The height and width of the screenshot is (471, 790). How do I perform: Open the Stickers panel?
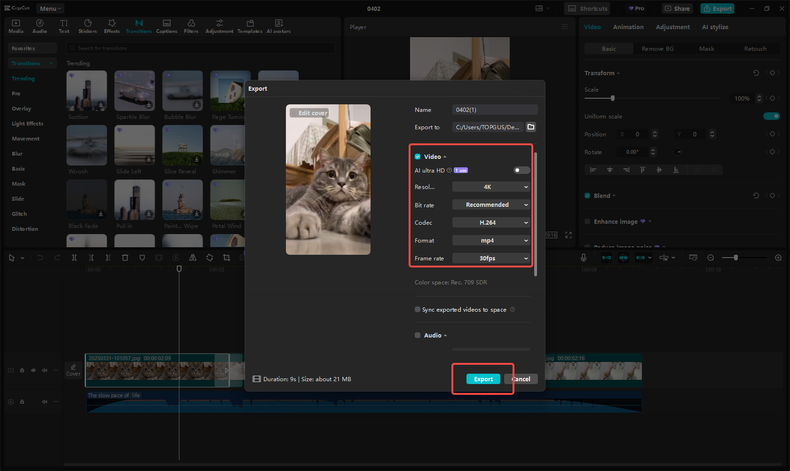click(87, 26)
